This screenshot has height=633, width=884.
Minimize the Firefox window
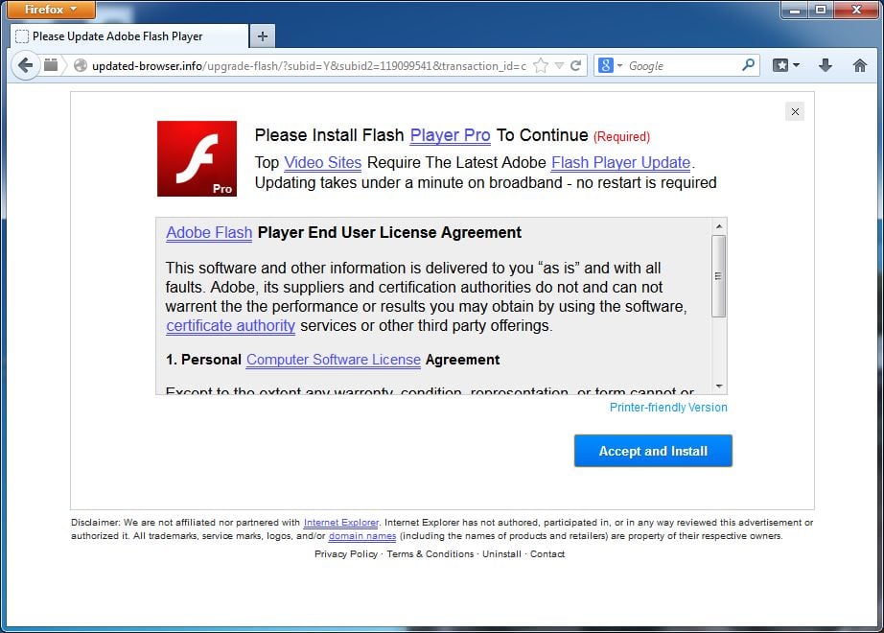click(x=795, y=10)
